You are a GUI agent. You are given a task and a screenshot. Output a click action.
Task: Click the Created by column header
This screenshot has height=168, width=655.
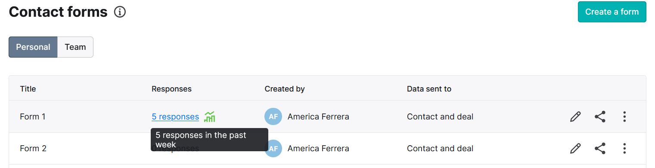(285, 89)
